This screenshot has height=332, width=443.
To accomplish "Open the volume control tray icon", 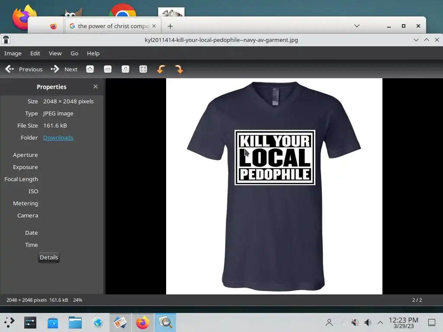I will coord(368,322).
